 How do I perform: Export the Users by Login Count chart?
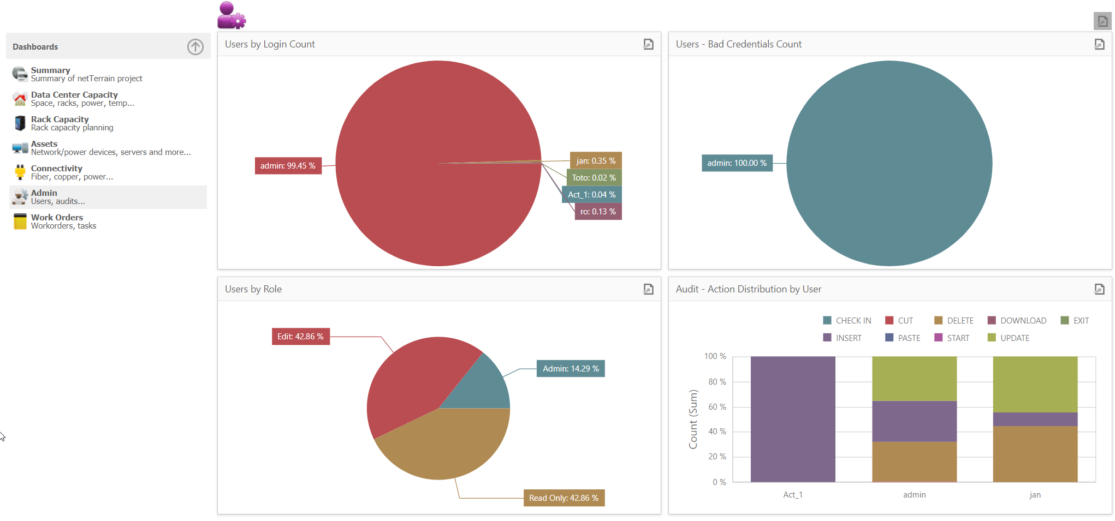point(648,44)
